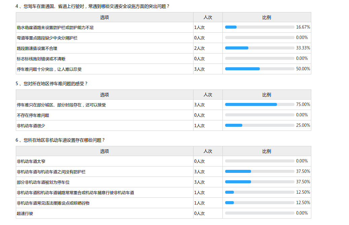Image resolution: width=349 pixels, height=225 pixels.
Task: Click the 3人次 count for 停车难只在部分城区
Action: [200, 105]
